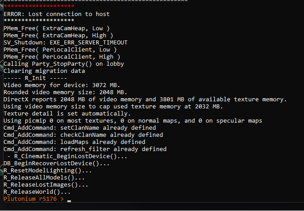304x211 pixels.
Task: Place cursor at the blinking prompt cursor
Action: [x=69, y=200]
